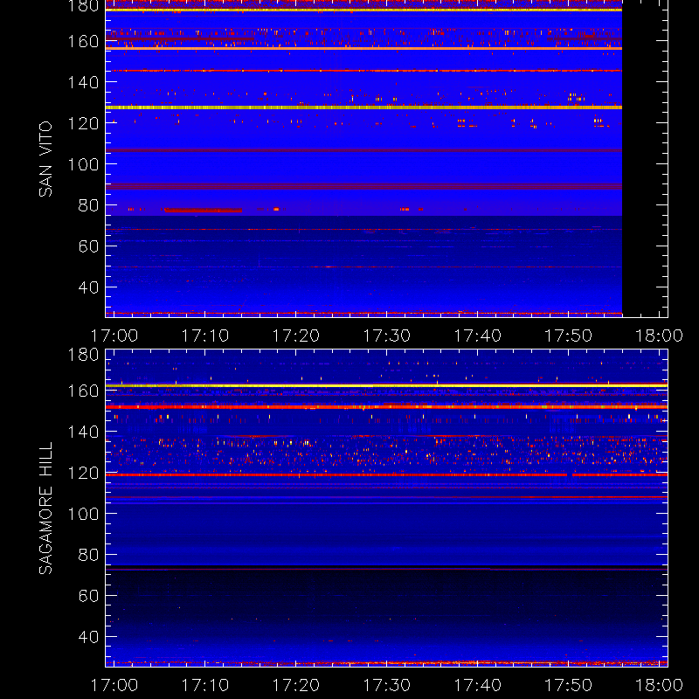The width and height of the screenshot is (699, 699).
Task: Click 17:40 label below Sagamore Hill panel
Action: coord(477,685)
